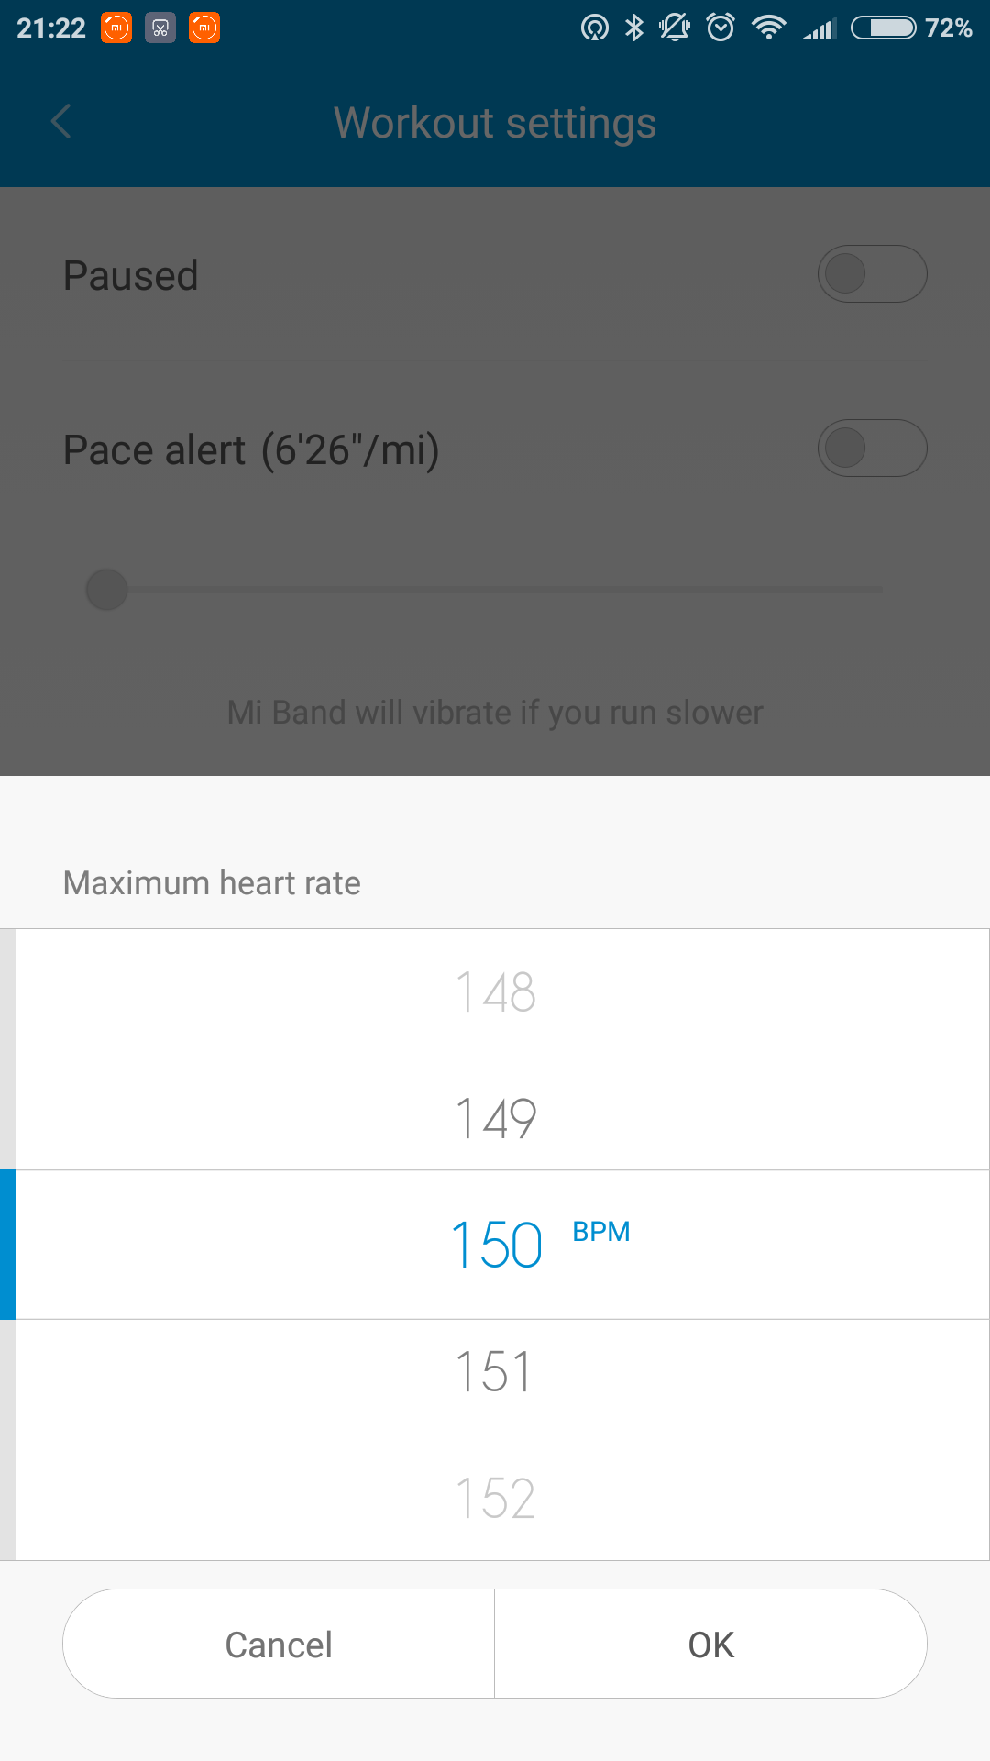
Task: Tap the second Mi Fit notification icon
Action: pyautogui.click(x=204, y=28)
